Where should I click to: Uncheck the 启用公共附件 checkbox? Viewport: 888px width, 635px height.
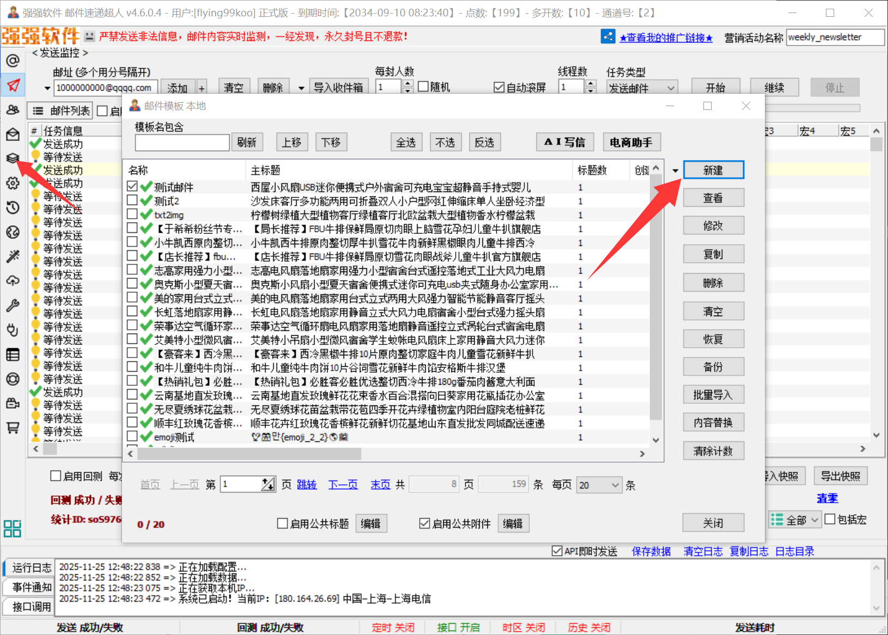point(425,523)
